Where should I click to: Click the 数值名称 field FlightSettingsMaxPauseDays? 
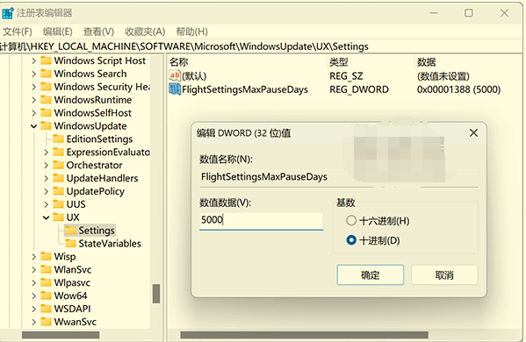(x=338, y=177)
